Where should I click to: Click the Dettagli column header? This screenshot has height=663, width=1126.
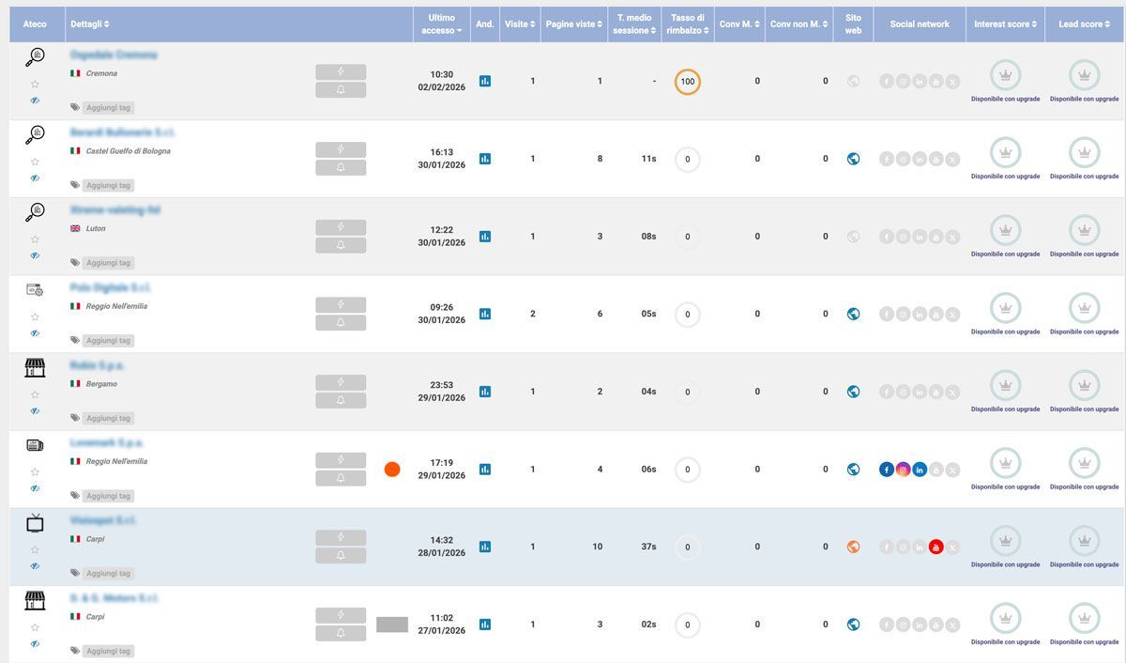90,24
